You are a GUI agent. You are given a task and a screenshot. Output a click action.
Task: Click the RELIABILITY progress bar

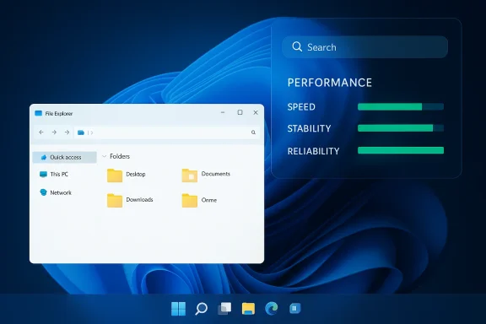pos(401,150)
